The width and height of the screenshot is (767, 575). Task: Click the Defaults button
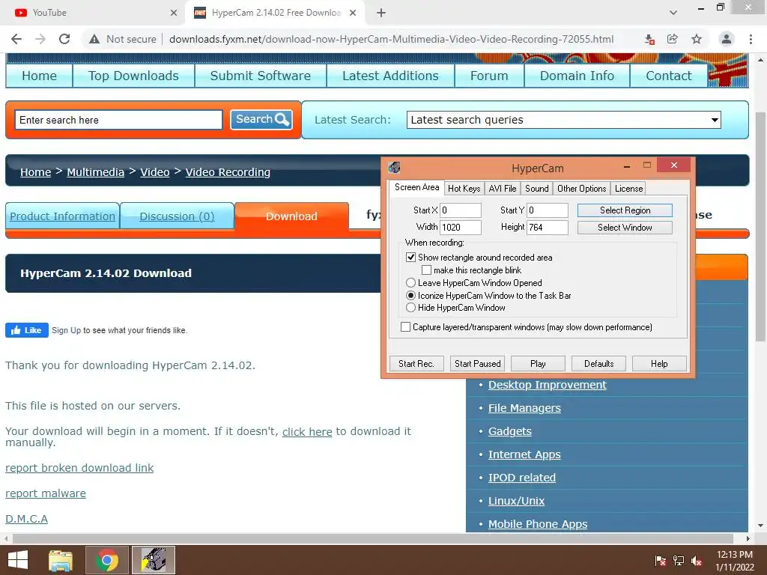point(598,363)
